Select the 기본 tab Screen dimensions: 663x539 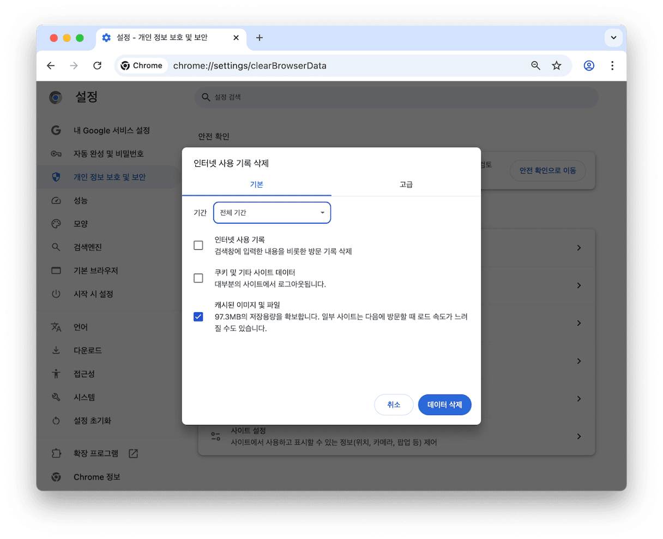click(x=256, y=184)
